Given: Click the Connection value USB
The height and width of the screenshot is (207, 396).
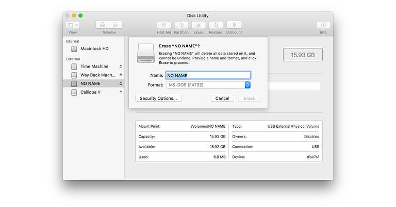Looking at the screenshot, I should point(316,147).
